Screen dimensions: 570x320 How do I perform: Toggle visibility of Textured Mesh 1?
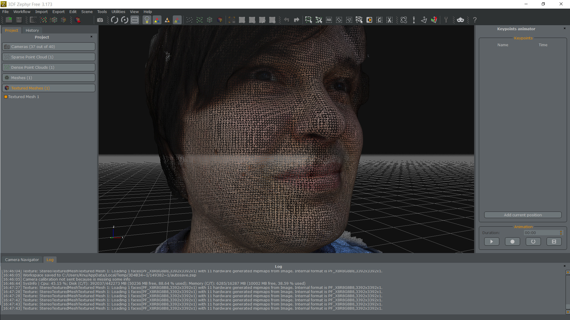(5, 97)
